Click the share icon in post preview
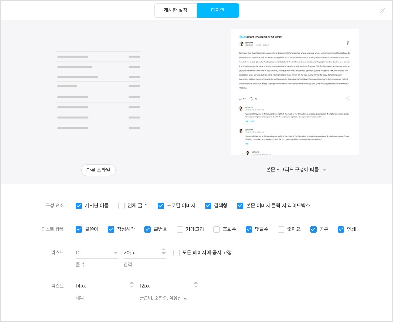Image resolution: width=393 pixels, height=322 pixels. click(347, 99)
